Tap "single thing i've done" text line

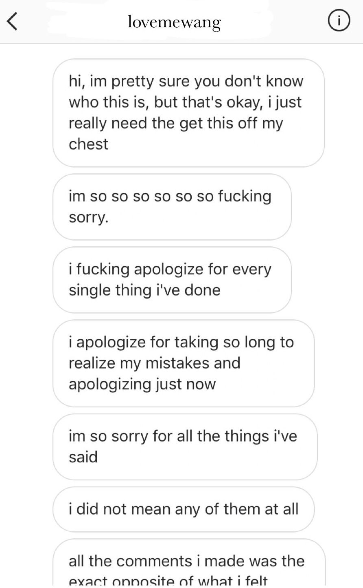coord(144,290)
